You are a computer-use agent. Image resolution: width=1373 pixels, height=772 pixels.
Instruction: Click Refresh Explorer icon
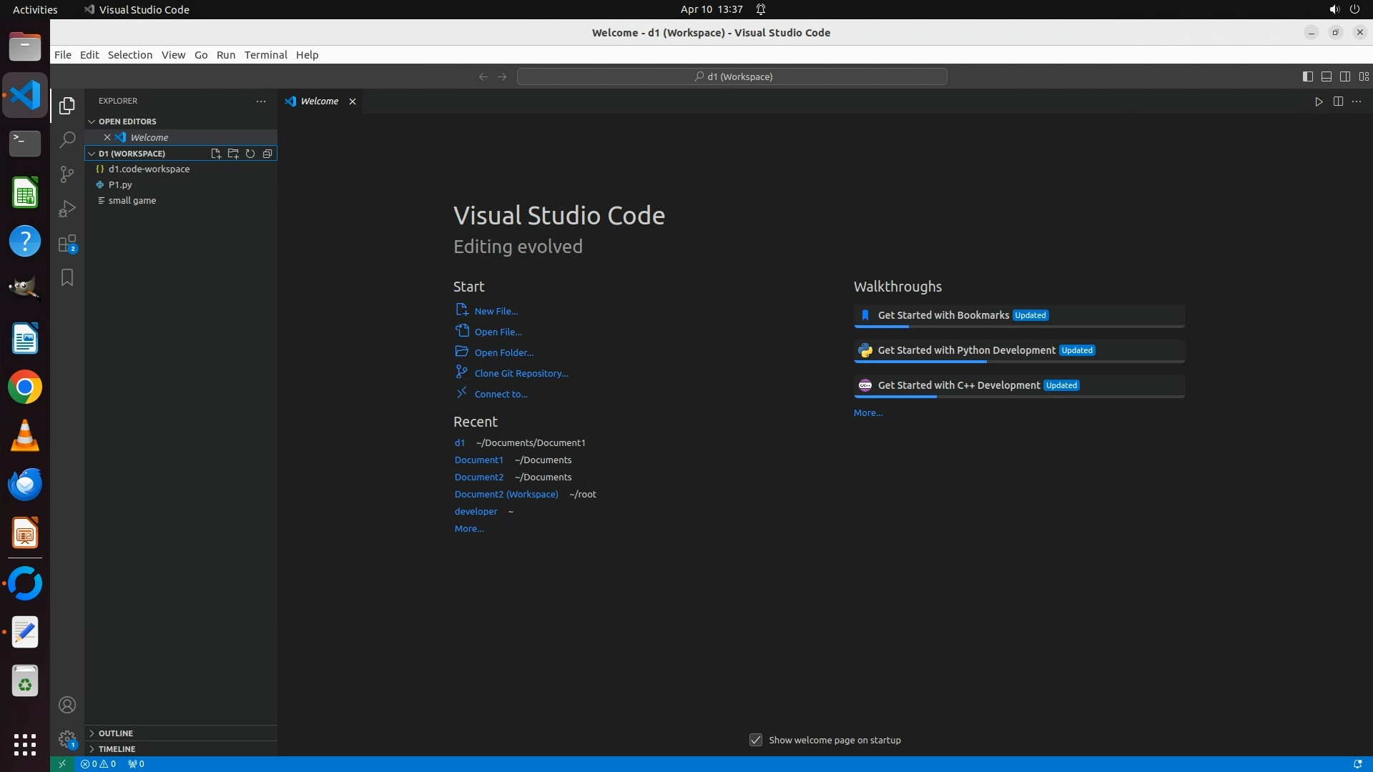point(250,154)
